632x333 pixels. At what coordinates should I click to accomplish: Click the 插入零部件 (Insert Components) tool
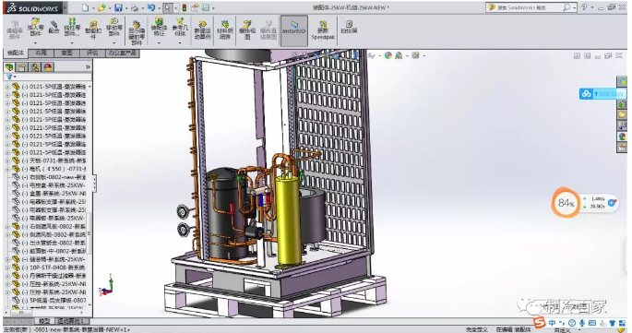click(x=35, y=28)
